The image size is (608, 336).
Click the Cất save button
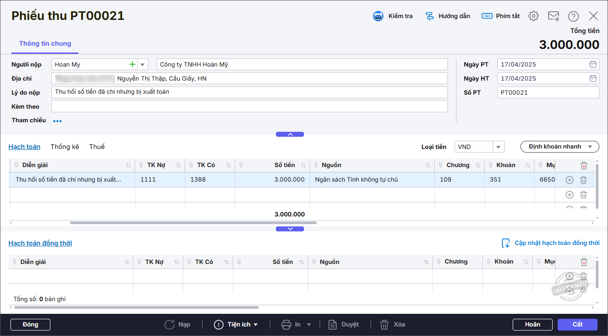coord(578,325)
